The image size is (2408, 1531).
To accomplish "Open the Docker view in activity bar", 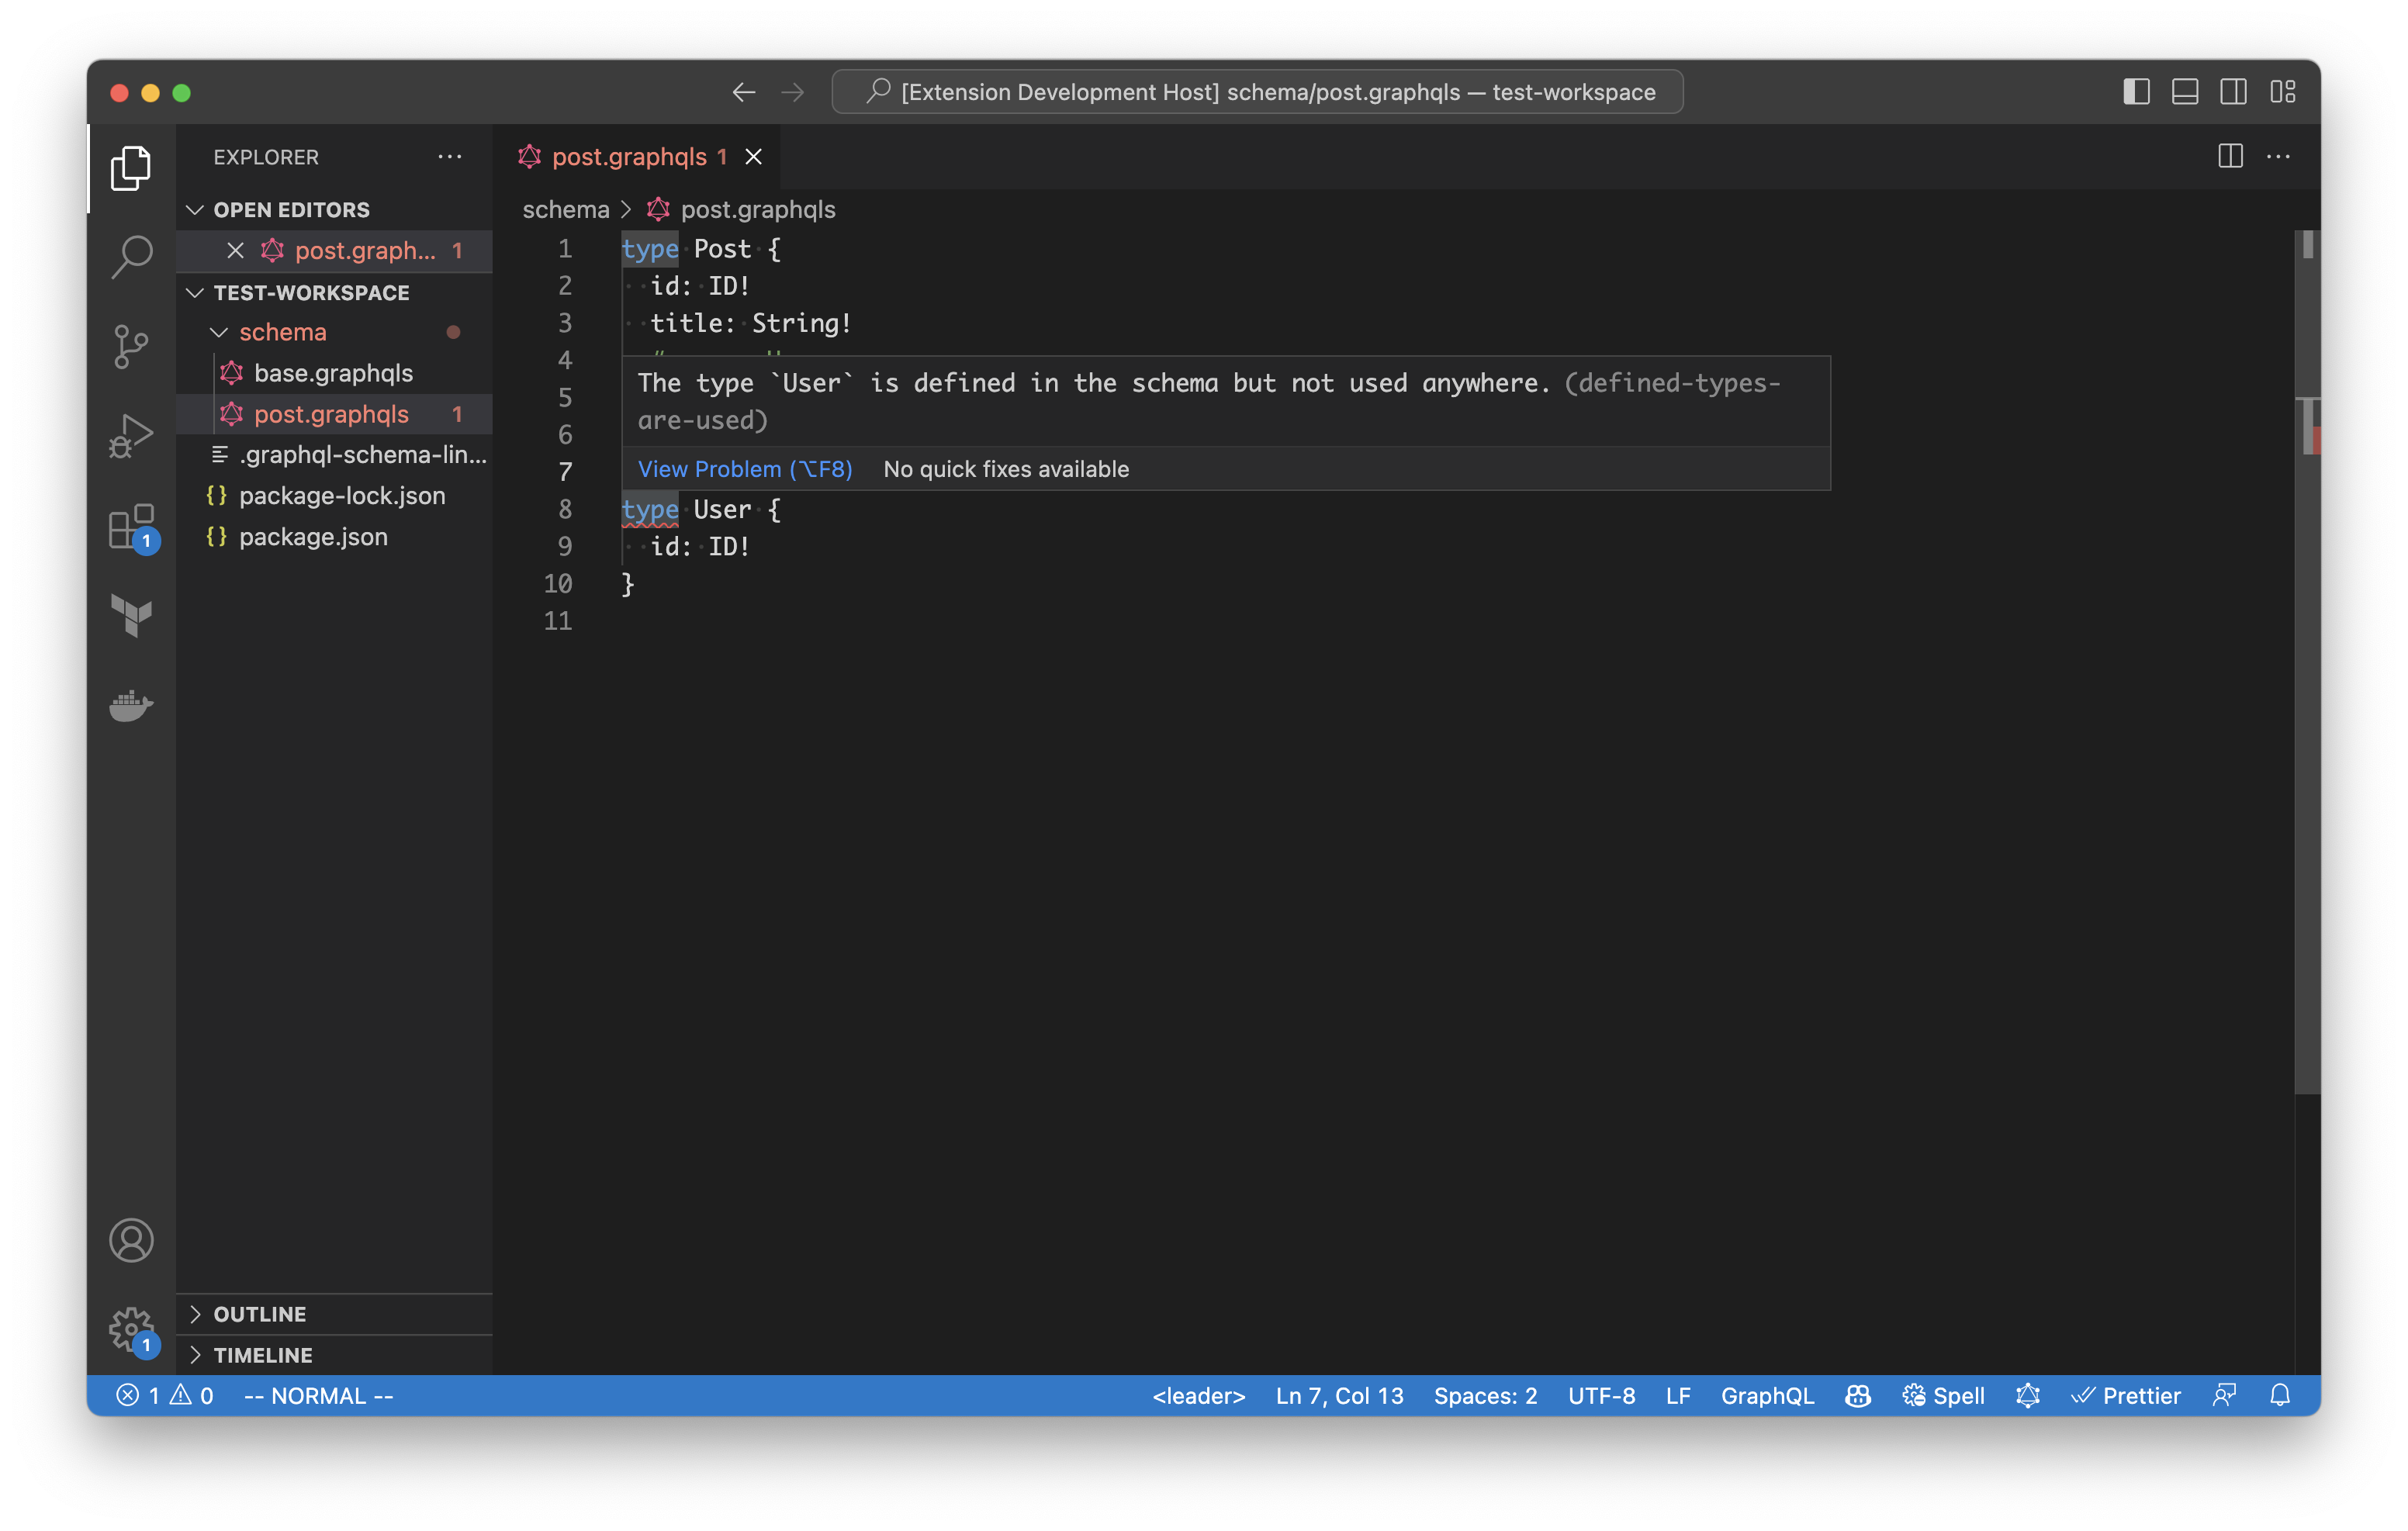I will click(131, 705).
